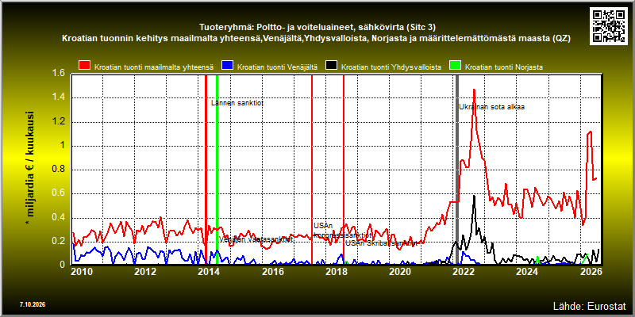This screenshot has height=317, width=635.
Task: Click the Venäjän vastasanktiot annotation
Action: (256, 239)
